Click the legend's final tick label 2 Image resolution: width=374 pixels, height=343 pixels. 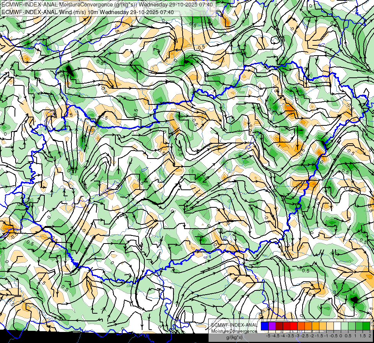[x=370, y=336]
